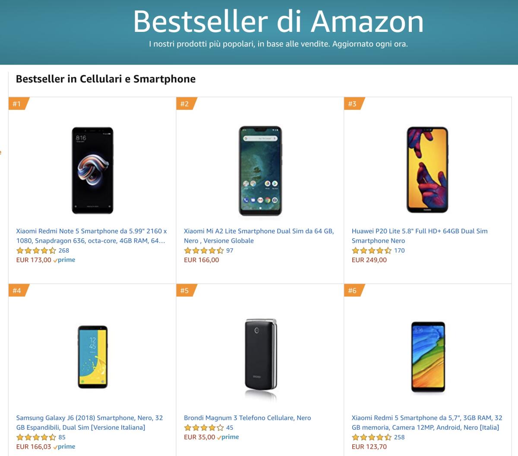Viewport: 518px width, 456px height.
Task: Click the #3 rank badge
Action: pyautogui.click(x=352, y=103)
